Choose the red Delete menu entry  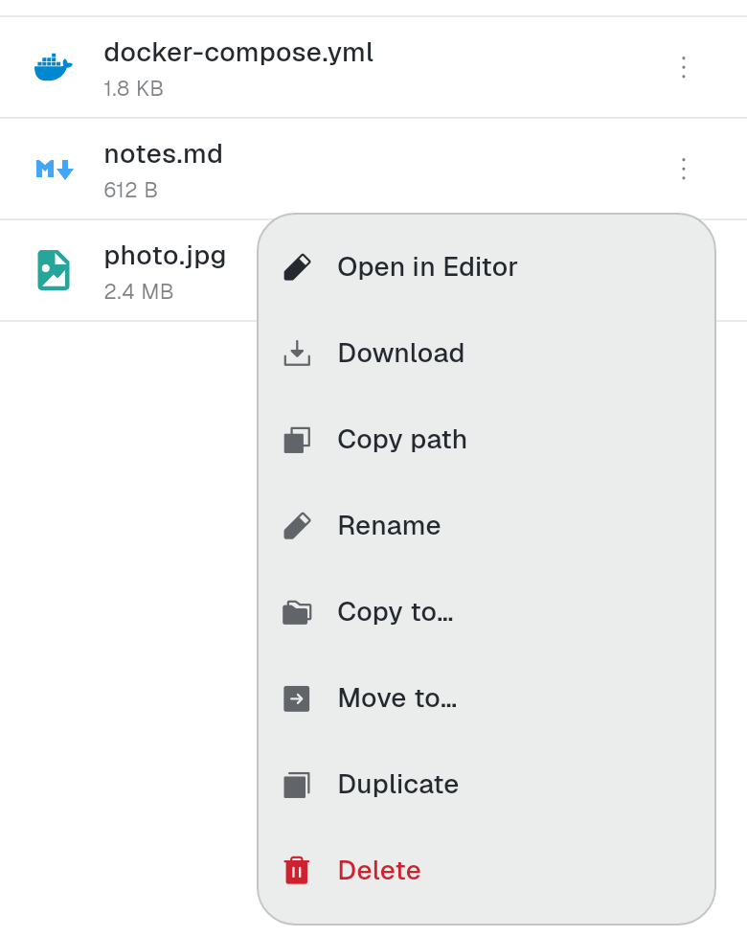(x=487, y=871)
